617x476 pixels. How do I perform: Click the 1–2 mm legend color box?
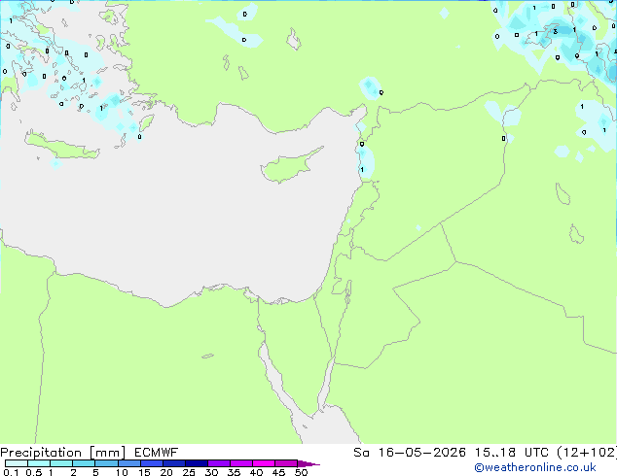(61, 463)
